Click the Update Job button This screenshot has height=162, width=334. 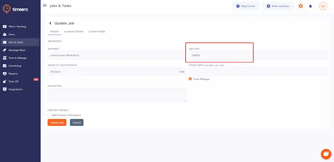coord(57,123)
